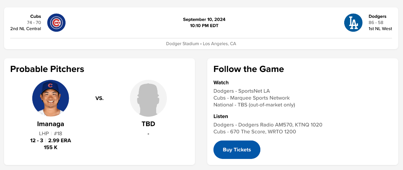403x170 pixels.
Task: Click the Follow the Game heading
Action: 249,69
